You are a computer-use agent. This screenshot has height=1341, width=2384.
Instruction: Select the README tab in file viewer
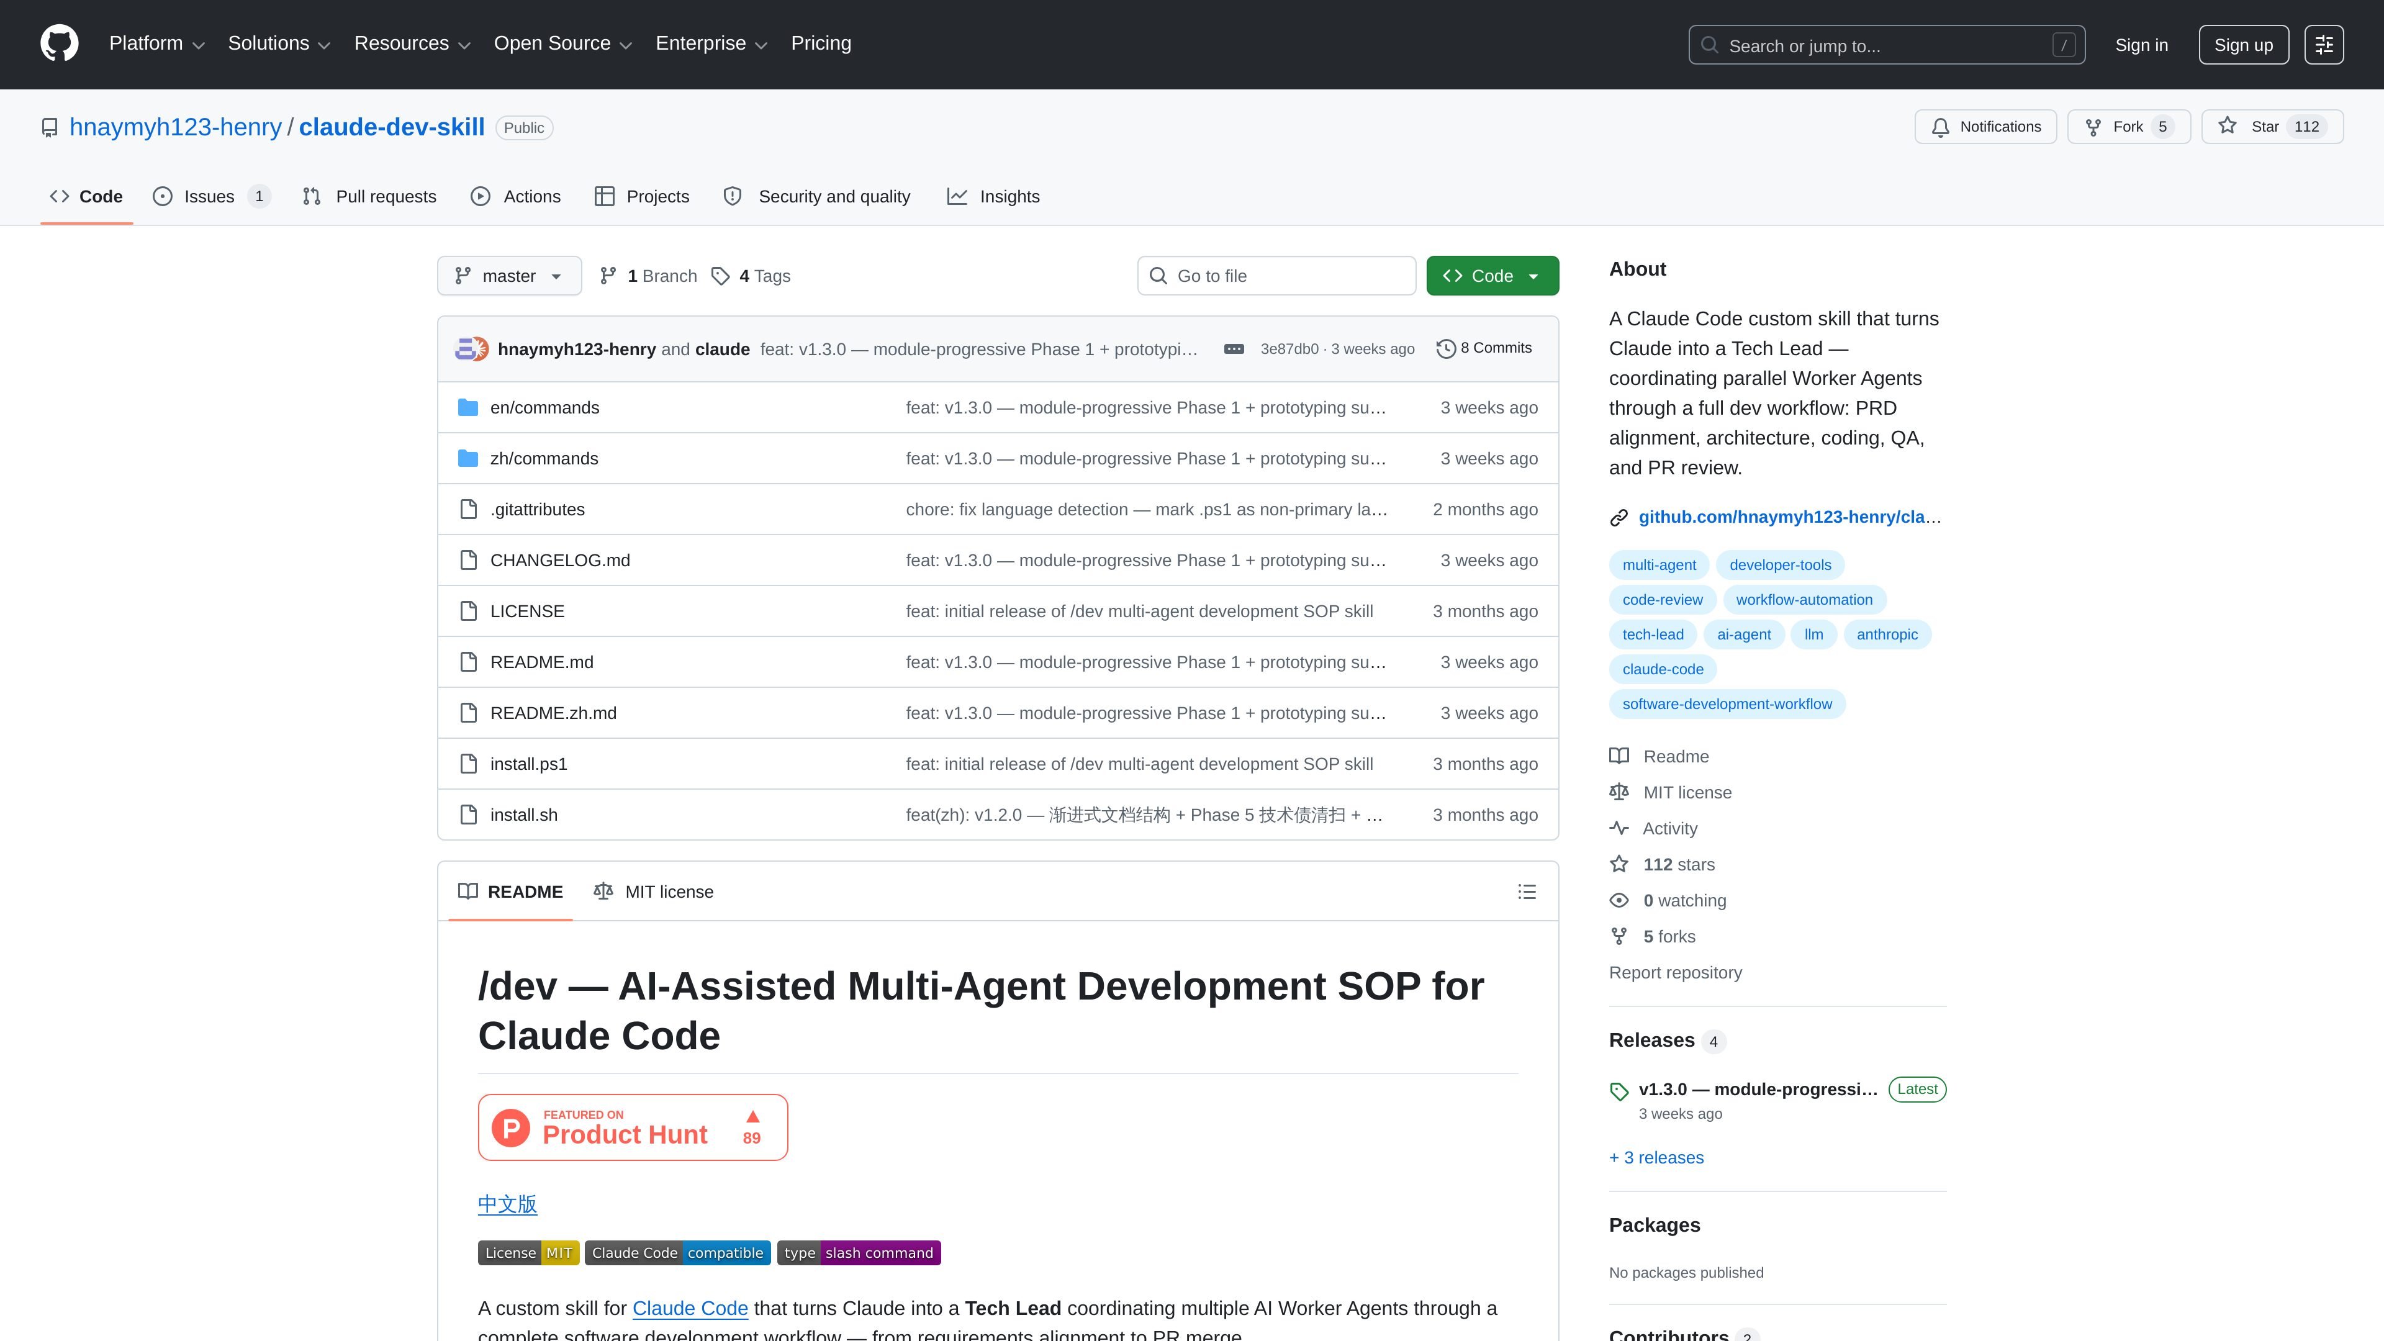coord(510,892)
